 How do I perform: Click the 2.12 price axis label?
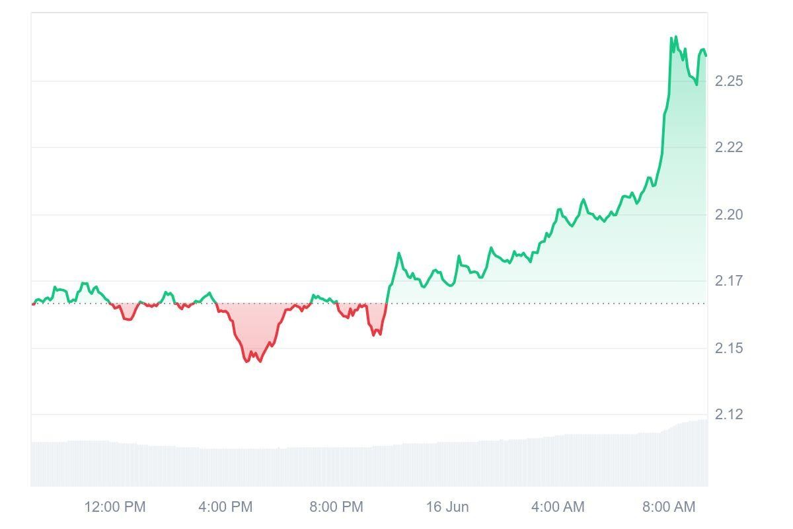click(729, 415)
